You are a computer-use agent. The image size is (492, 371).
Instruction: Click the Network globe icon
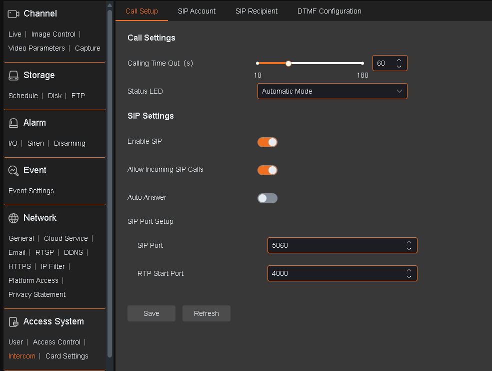point(13,218)
